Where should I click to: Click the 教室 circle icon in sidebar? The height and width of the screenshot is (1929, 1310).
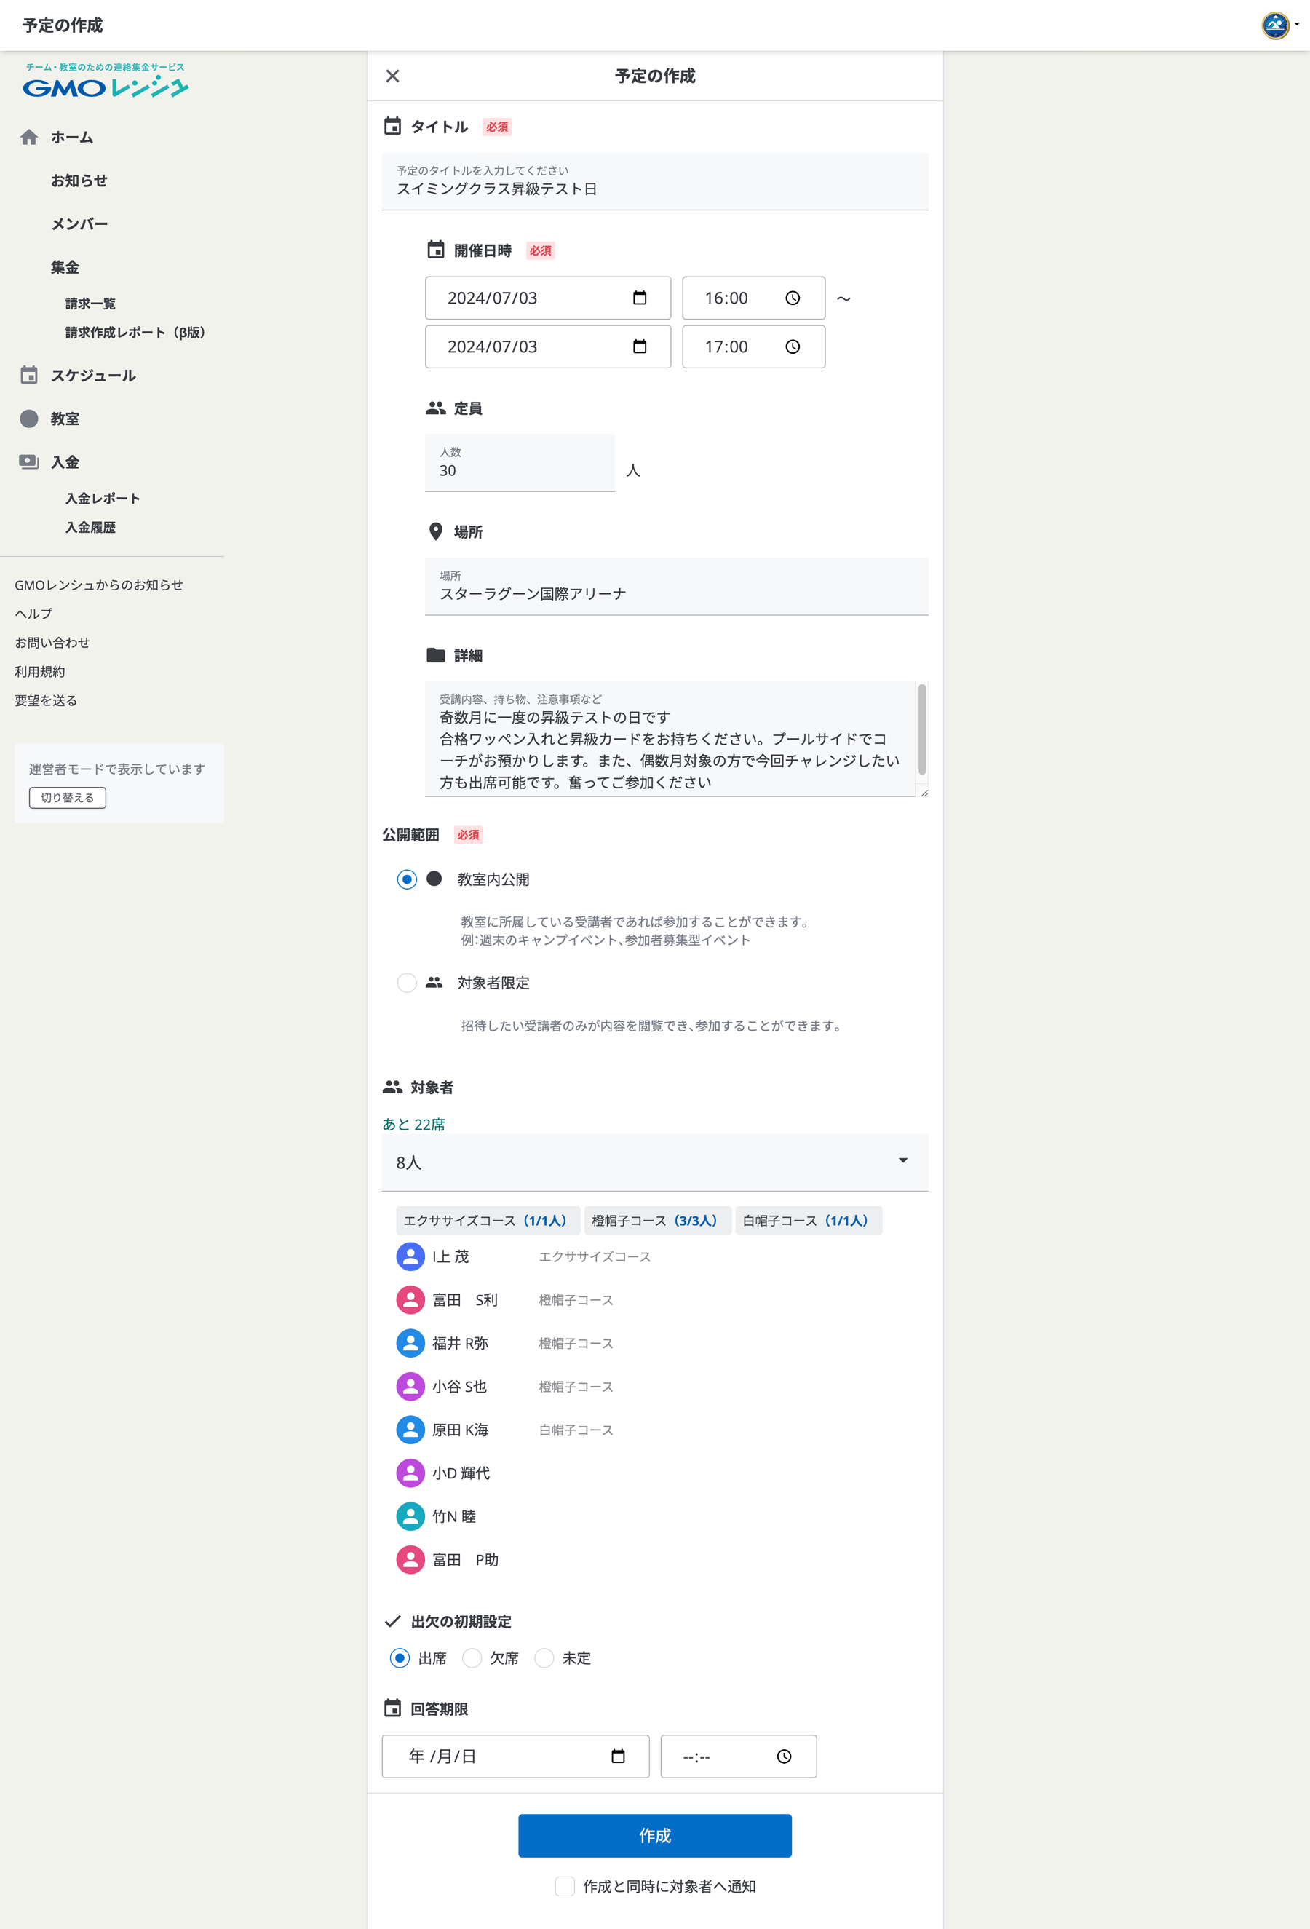tap(29, 419)
